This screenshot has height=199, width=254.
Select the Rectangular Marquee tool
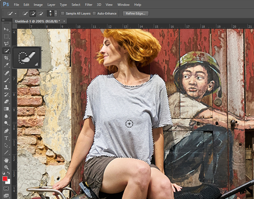coord(6,36)
